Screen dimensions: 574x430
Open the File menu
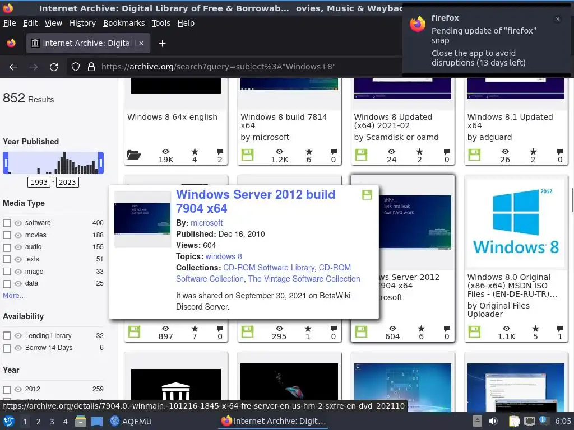point(10,23)
